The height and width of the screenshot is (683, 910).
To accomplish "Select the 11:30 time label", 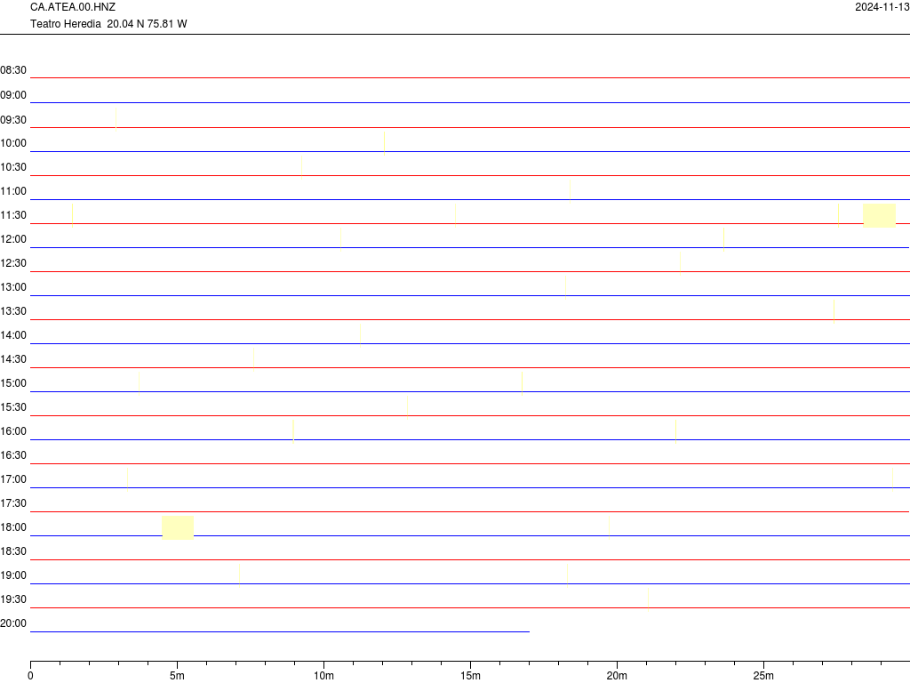I will tap(13, 215).
